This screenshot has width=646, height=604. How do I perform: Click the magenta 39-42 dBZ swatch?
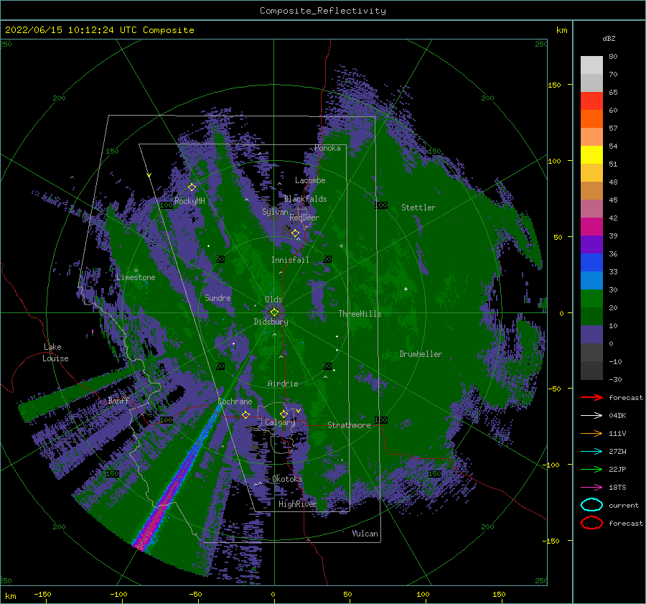coord(591,227)
